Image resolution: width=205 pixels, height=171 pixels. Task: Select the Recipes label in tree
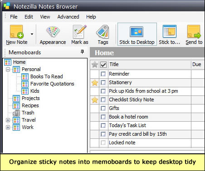click(30, 105)
